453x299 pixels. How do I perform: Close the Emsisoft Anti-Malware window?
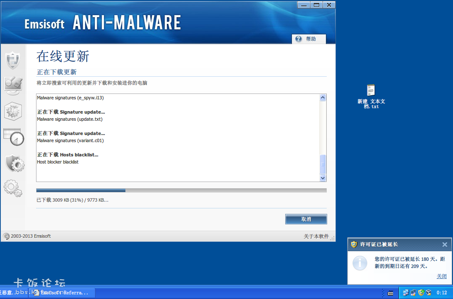click(329, 5)
